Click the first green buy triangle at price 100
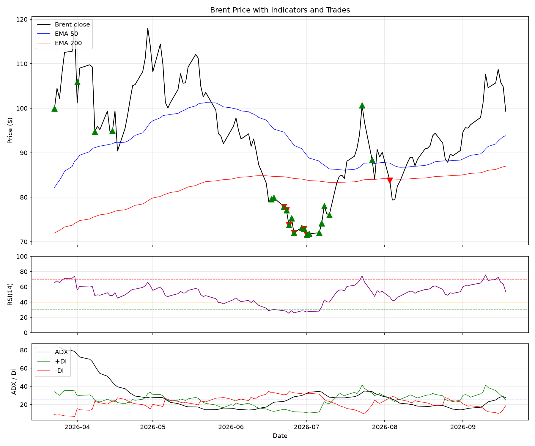 tap(54, 109)
